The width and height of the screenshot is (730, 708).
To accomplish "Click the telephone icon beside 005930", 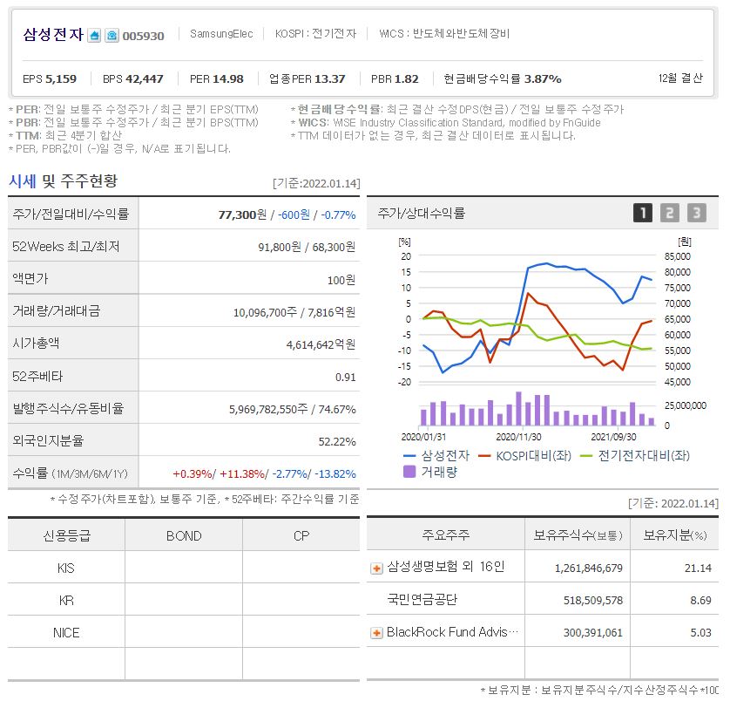I will tap(112, 36).
